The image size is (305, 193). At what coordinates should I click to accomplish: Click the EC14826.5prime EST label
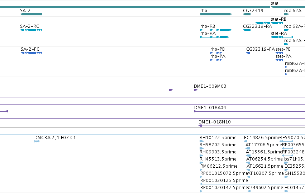(x=262, y=138)
